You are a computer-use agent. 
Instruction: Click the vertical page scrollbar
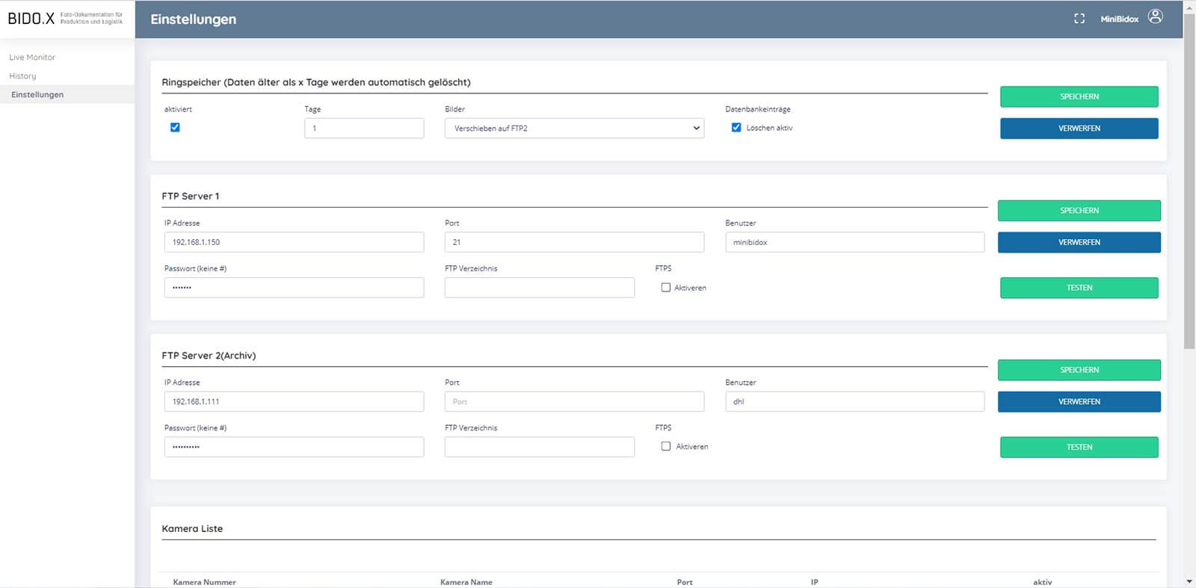1189,187
